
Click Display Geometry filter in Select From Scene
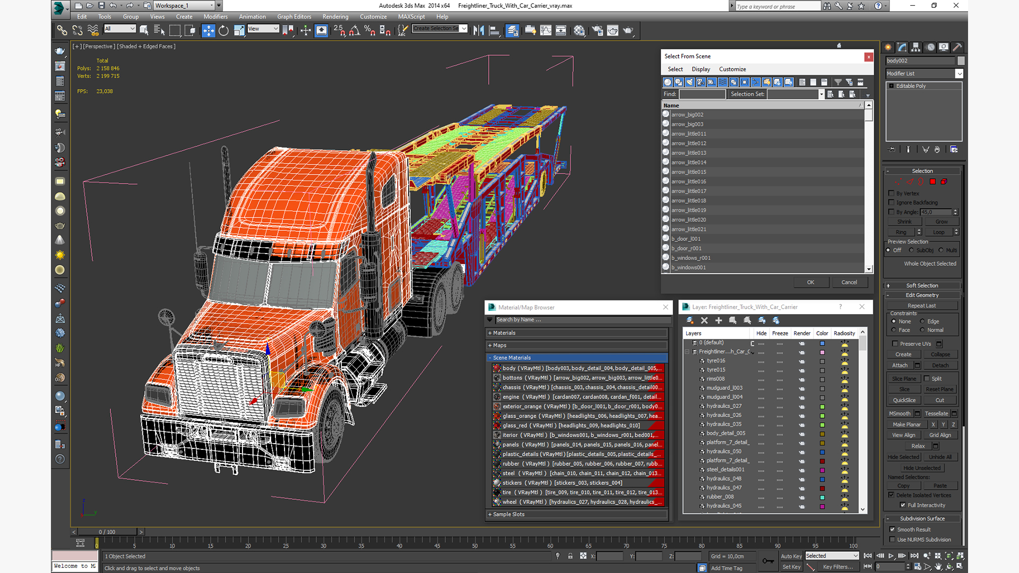coord(668,82)
